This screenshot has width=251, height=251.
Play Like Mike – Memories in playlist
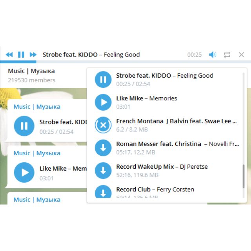pos(103,102)
